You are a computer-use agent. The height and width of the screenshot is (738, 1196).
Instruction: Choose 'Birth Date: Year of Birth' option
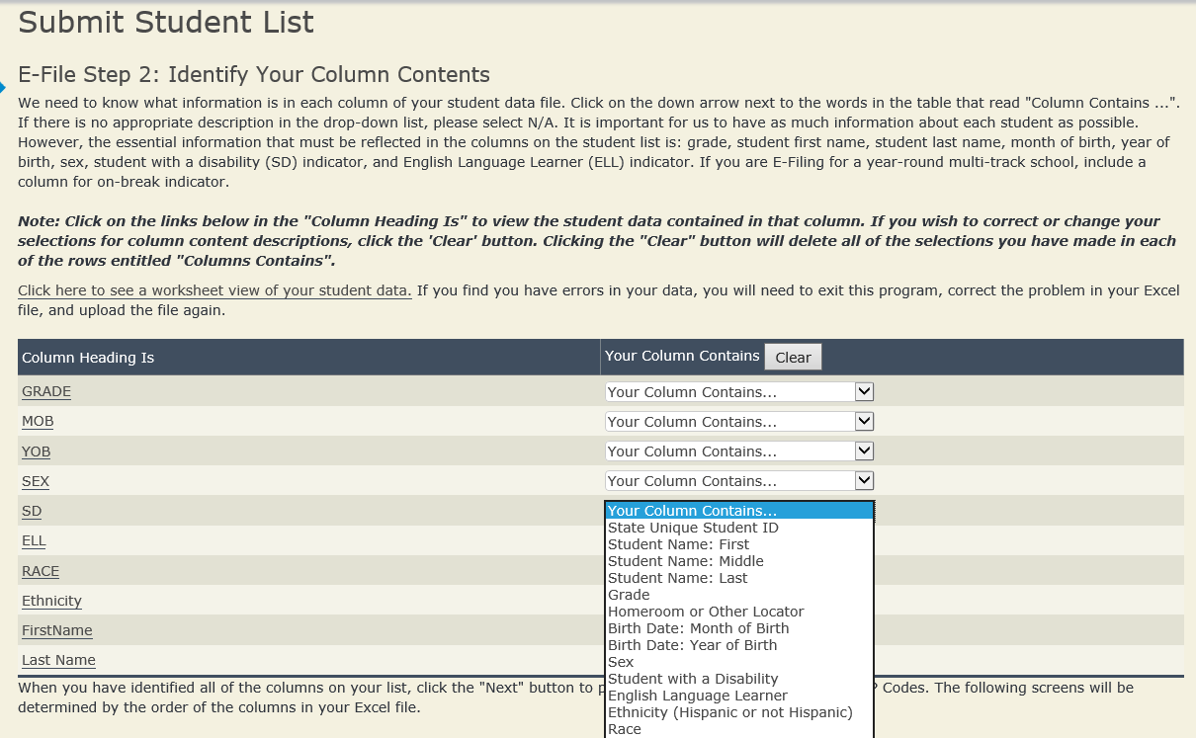(692, 645)
